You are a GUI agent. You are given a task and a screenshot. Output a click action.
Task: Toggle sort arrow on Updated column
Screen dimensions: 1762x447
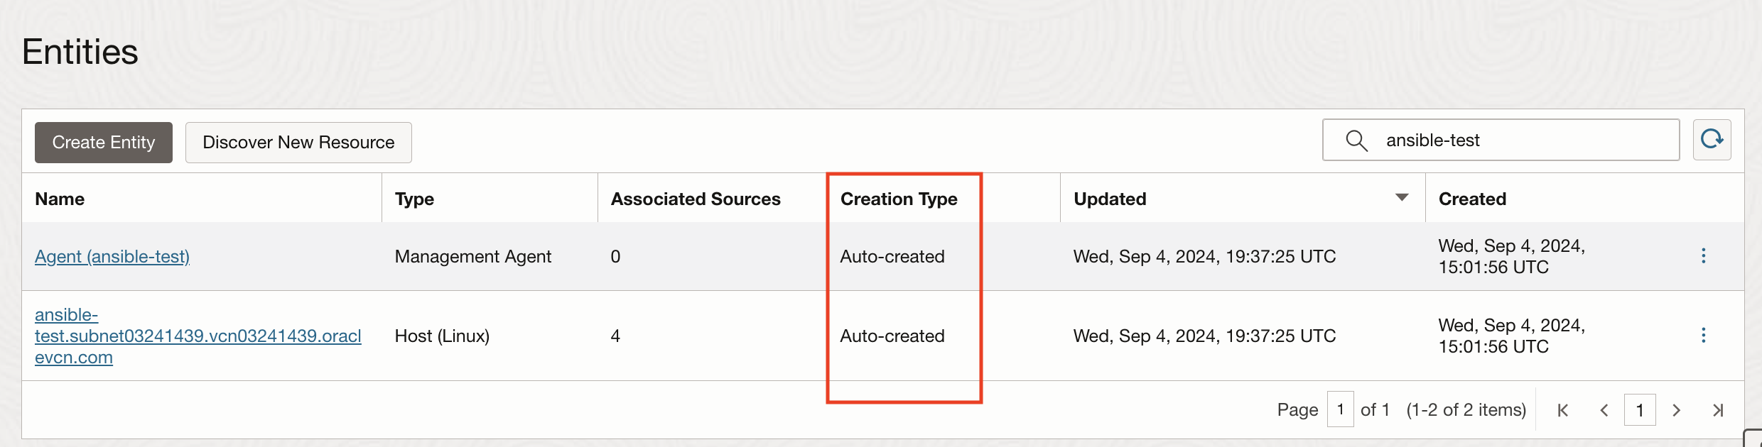1402,198
